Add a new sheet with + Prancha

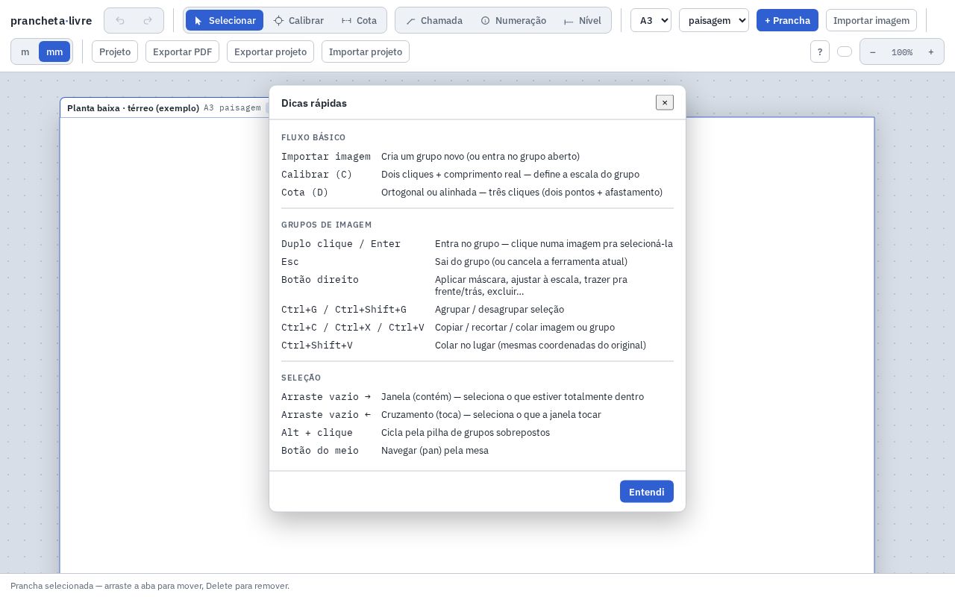pos(787,20)
